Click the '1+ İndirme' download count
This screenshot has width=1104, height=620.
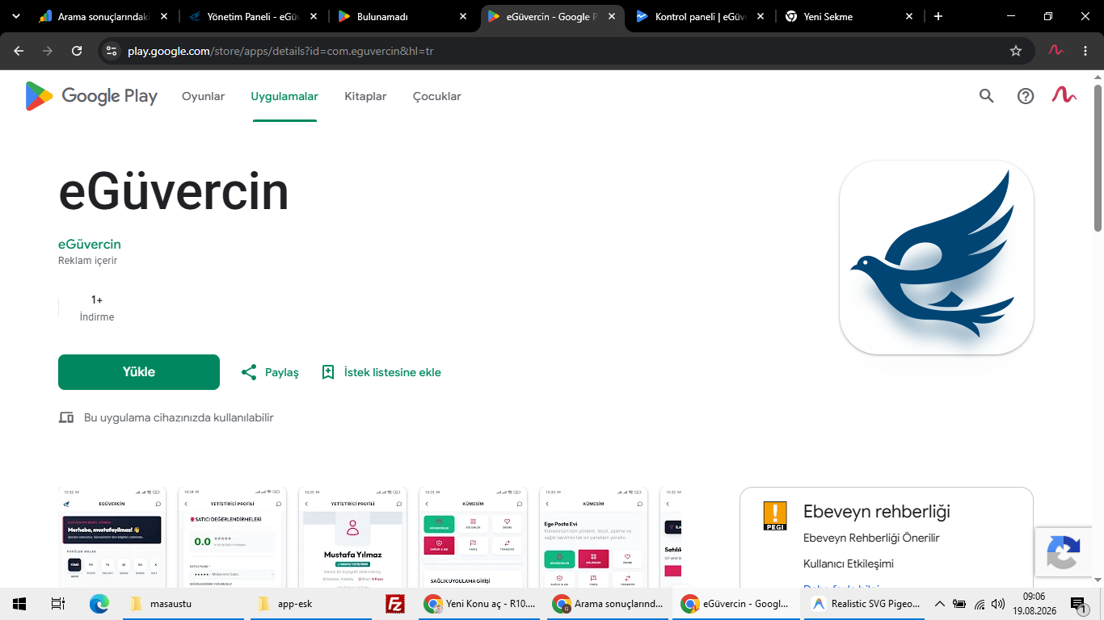coord(97,308)
